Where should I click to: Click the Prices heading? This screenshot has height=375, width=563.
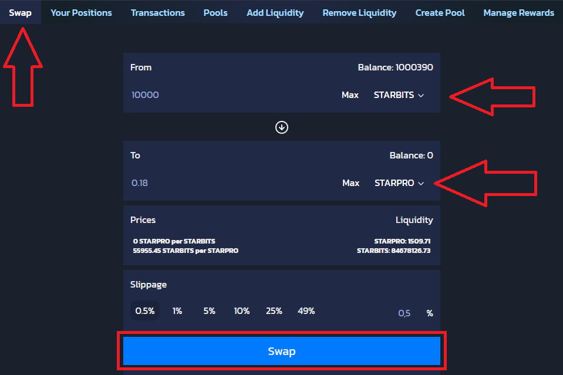coord(143,219)
